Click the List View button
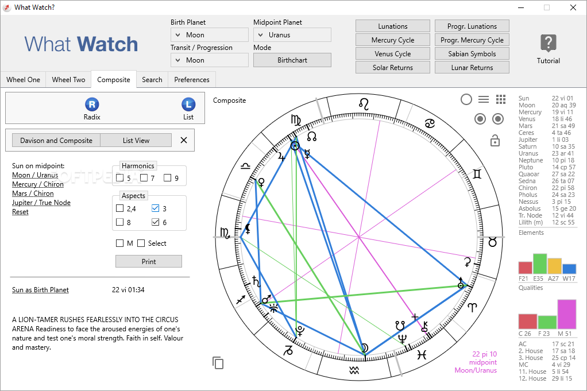 pyautogui.click(x=136, y=140)
